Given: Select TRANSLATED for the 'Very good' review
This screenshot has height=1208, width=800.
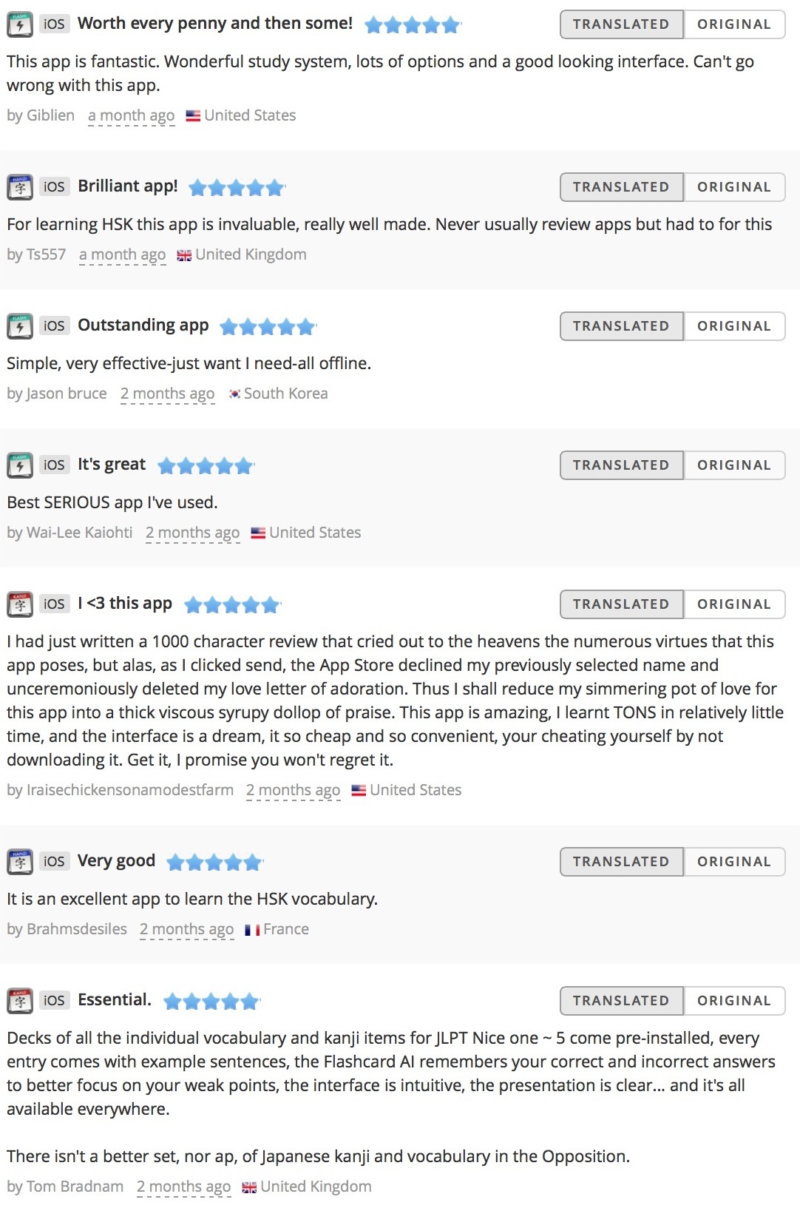Looking at the screenshot, I should coord(621,862).
